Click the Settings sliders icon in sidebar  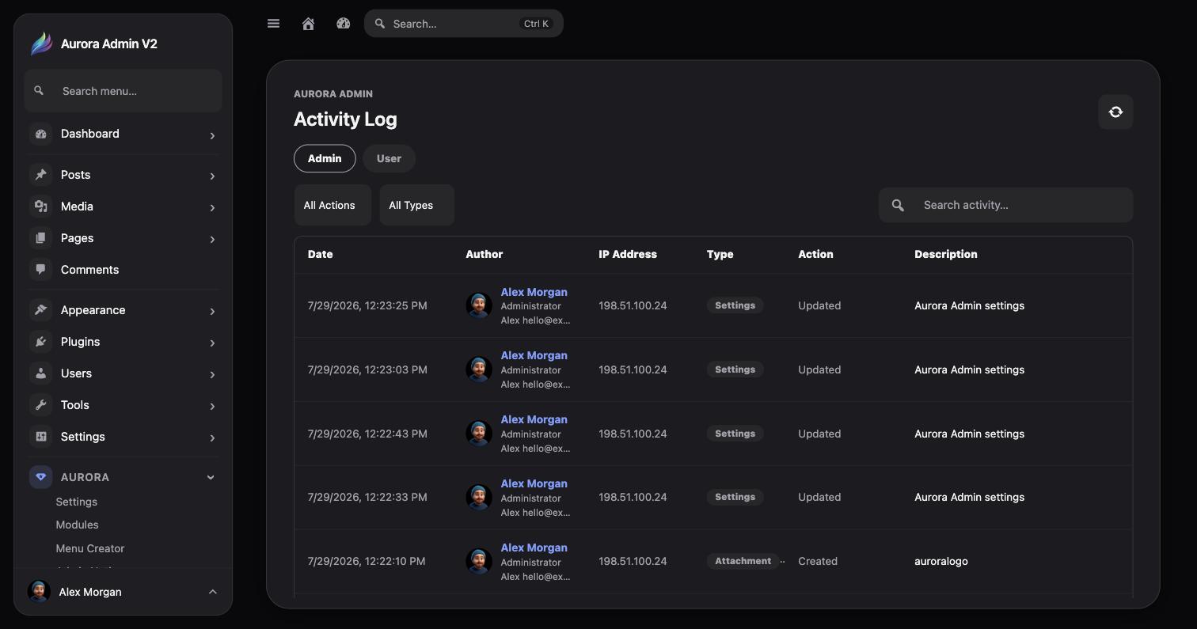tap(41, 437)
